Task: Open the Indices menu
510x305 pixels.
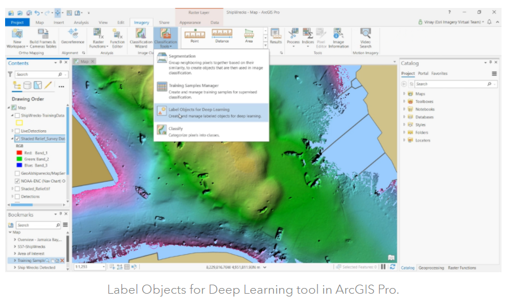Action: pyautogui.click(x=308, y=38)
